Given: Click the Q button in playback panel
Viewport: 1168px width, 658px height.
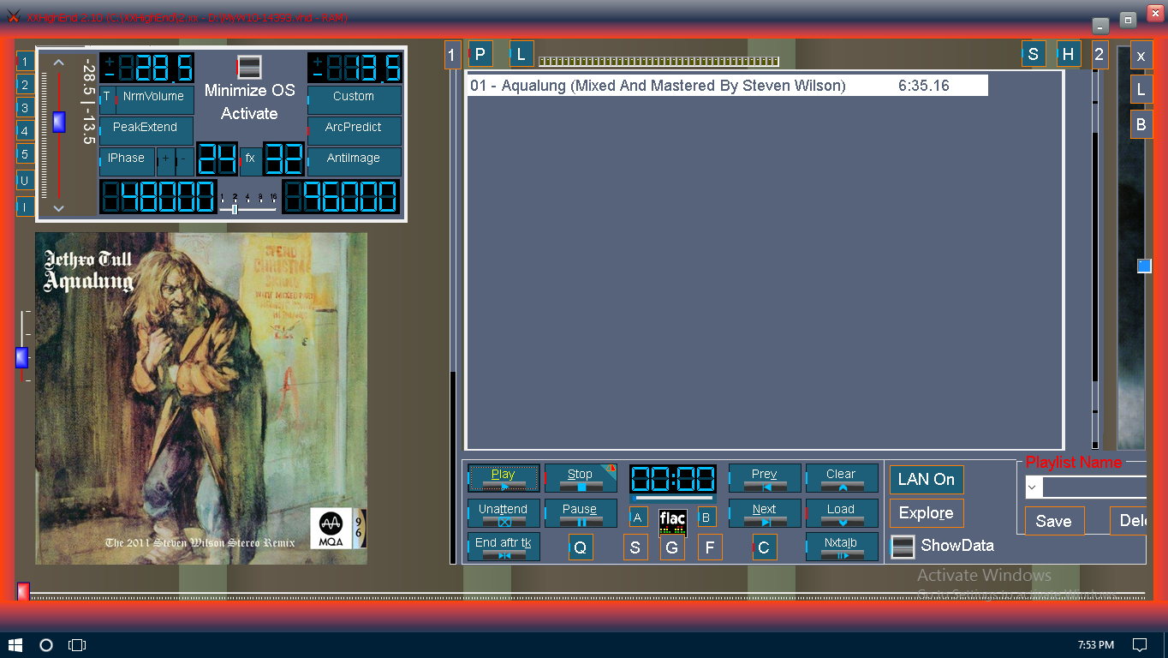Looking at the screenshot, I should (x=581, y=547).
